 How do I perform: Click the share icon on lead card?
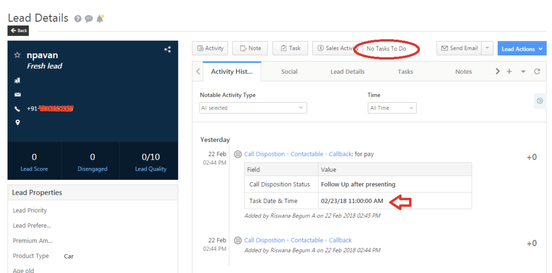point(168,49)
